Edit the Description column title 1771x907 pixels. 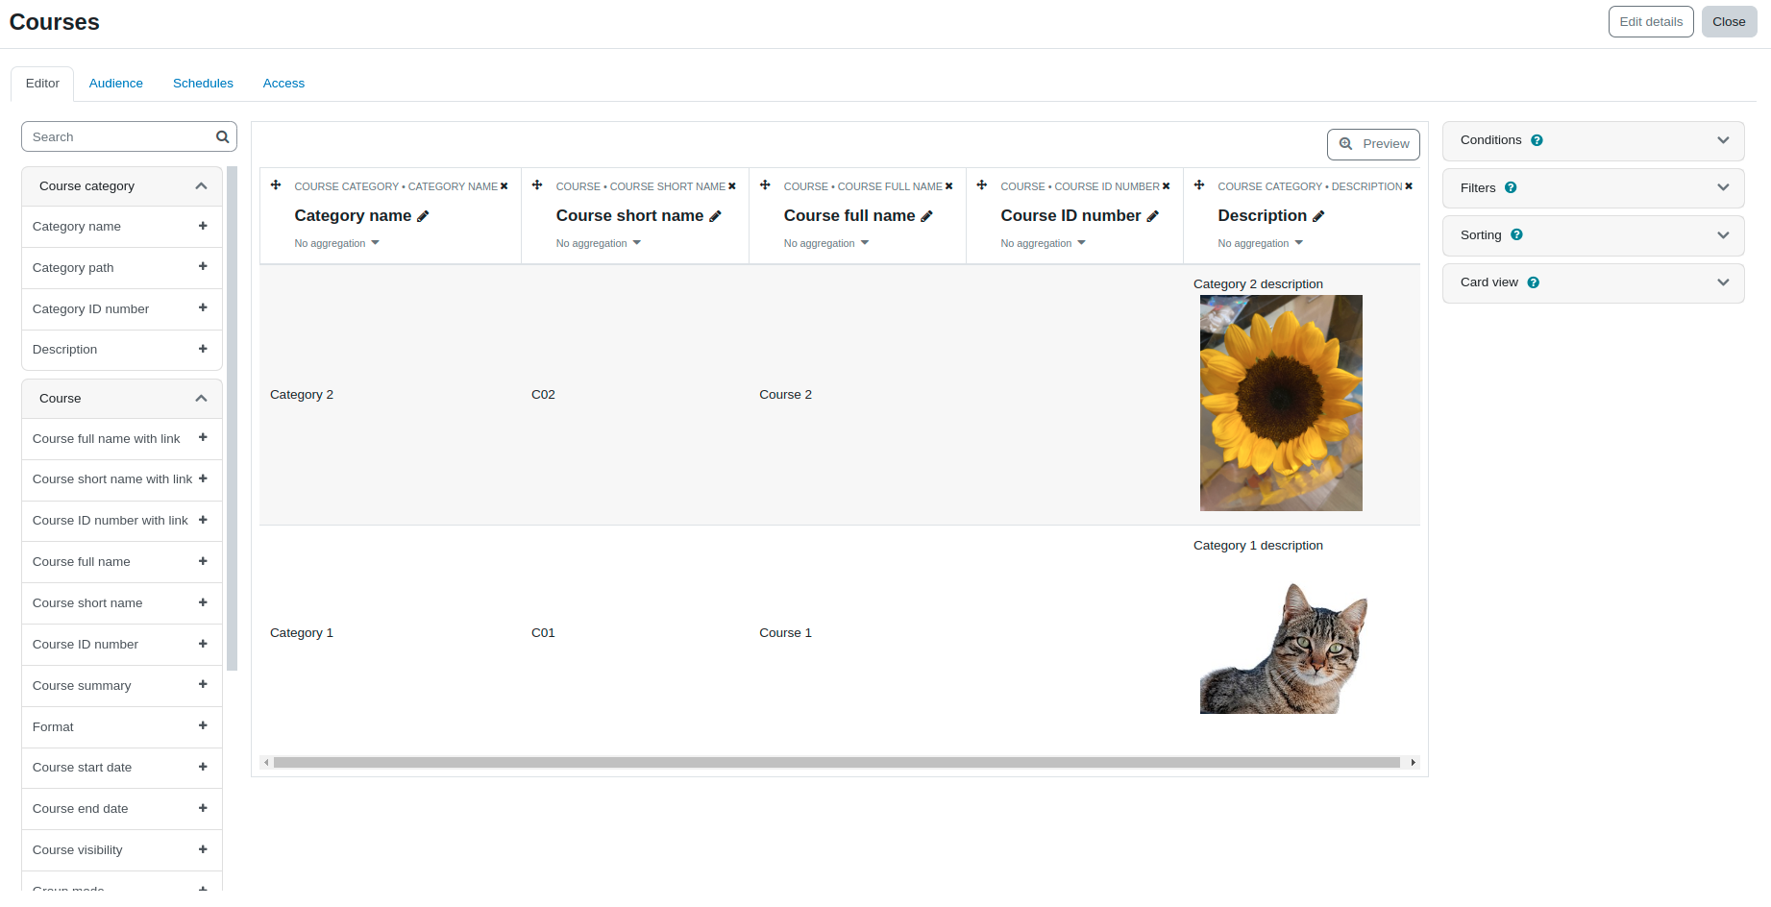tap(1318, 216)
